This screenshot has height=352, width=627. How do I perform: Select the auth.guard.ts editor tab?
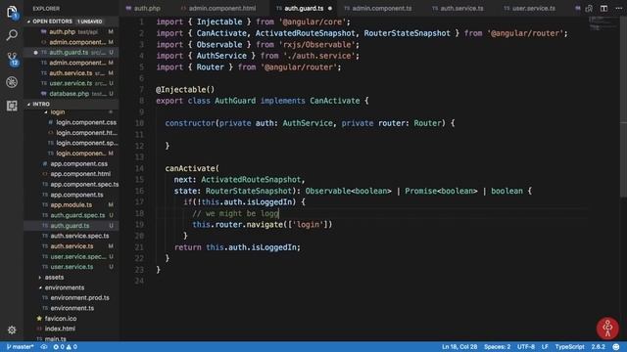(304, 8)
